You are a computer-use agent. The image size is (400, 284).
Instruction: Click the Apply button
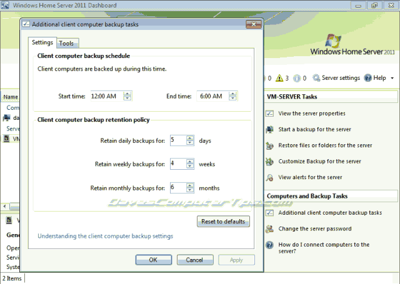236,260
